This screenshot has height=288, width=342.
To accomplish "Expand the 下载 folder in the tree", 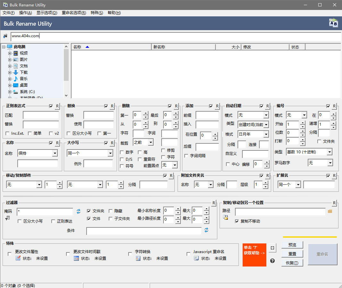I will coord(10,72).
